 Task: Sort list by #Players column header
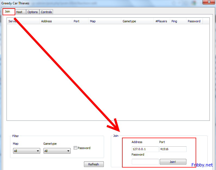[161, 21]
